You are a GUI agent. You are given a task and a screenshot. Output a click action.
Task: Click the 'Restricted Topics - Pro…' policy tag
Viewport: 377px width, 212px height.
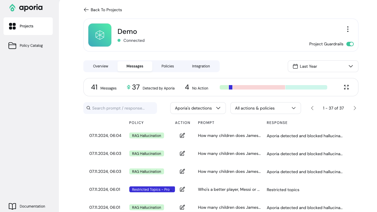pos(152,190)
